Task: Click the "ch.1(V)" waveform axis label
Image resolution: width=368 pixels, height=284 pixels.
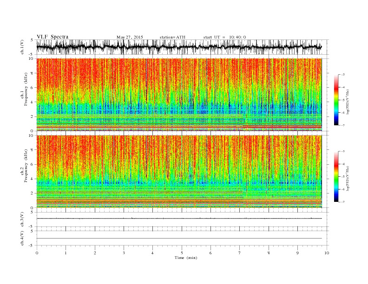Action: [x=22, y=47]
